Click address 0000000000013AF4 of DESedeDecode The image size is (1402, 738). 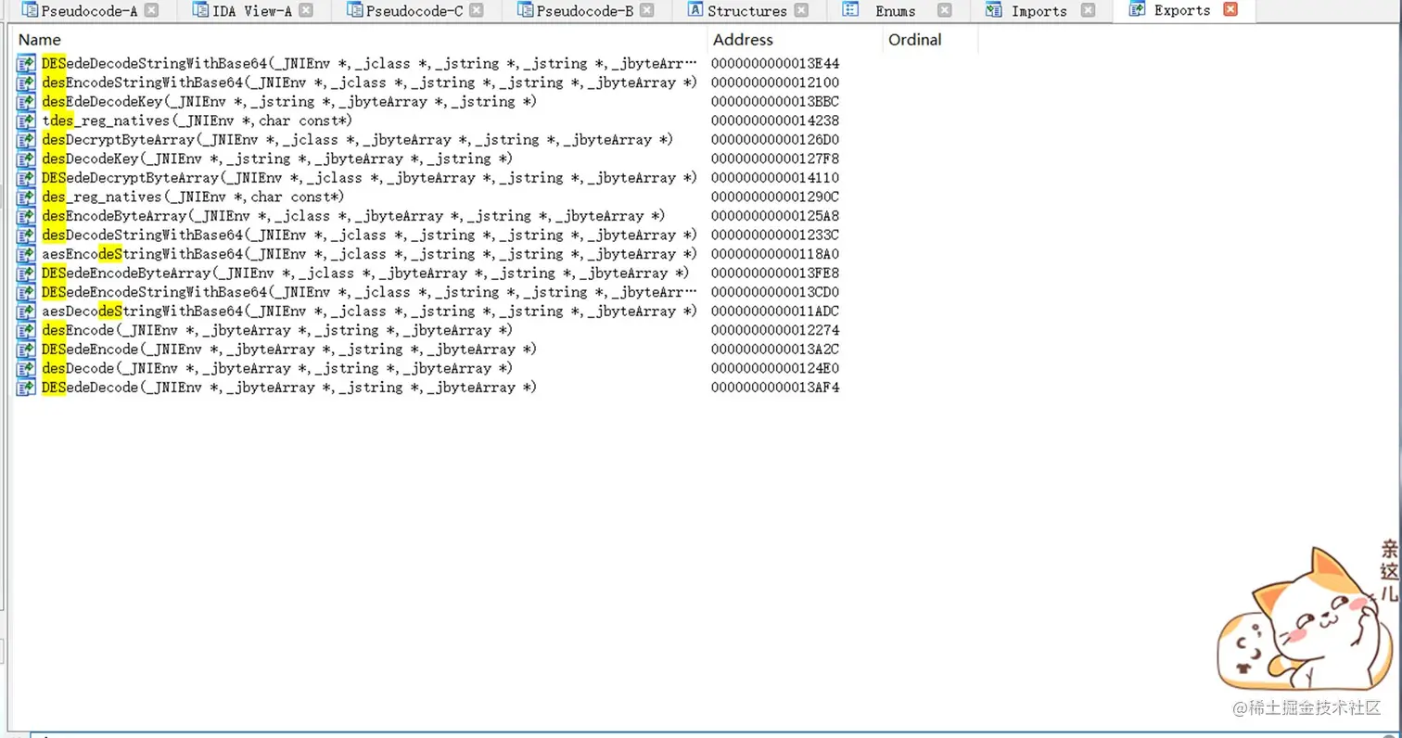[x=775, y=388]
